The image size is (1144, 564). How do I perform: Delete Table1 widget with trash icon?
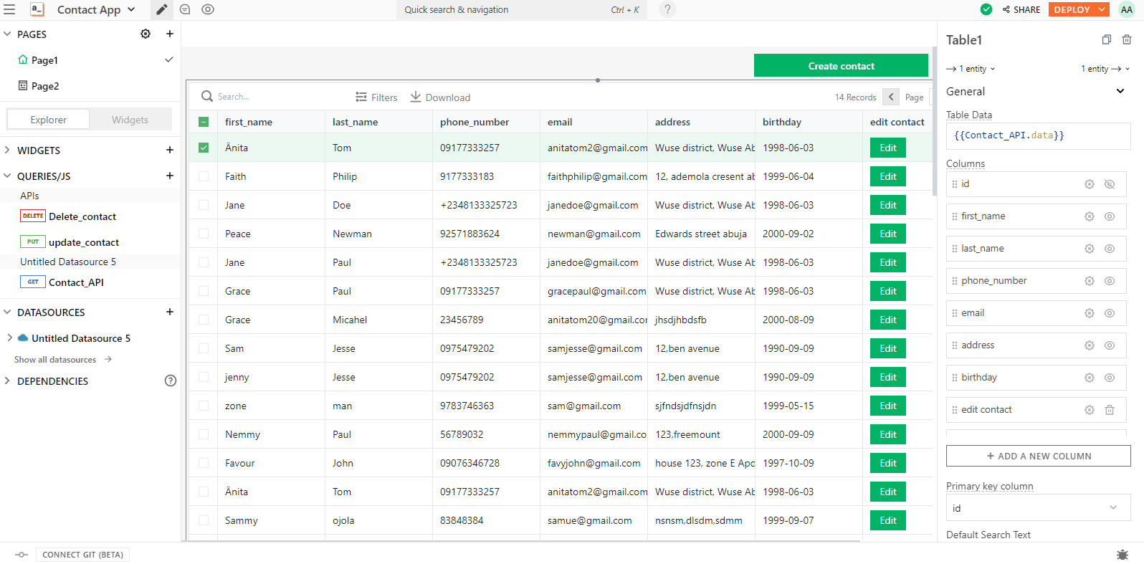[1127, 39]
